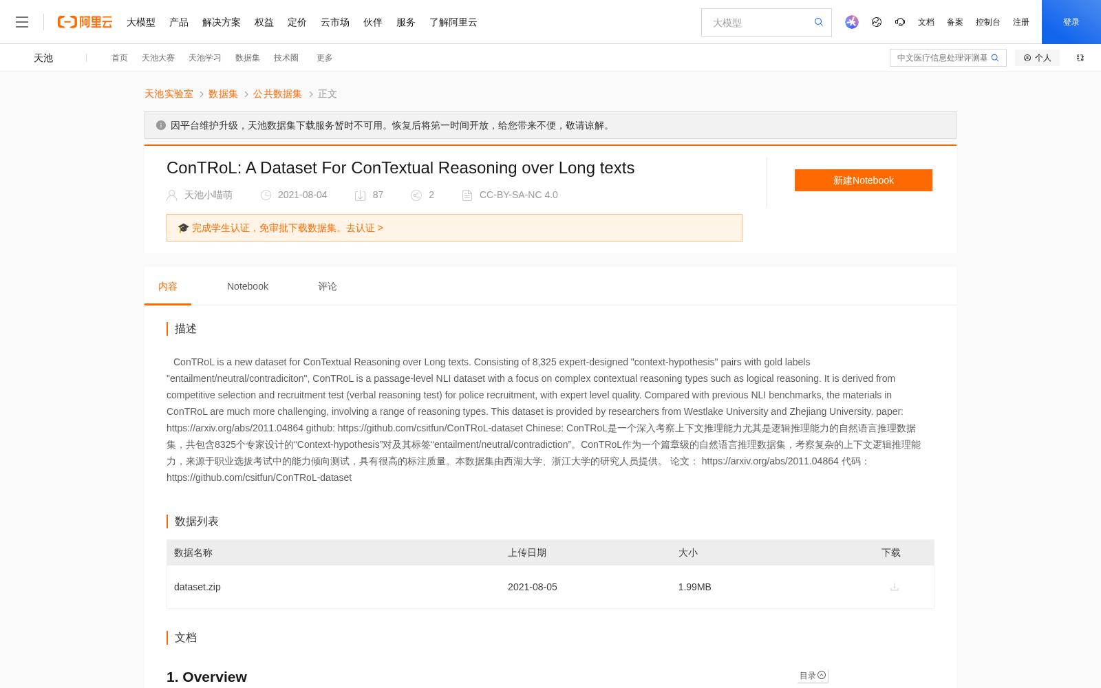Click the author name 天池小喵萌
The image size is (1101, 688).
[x=209, y=195]
